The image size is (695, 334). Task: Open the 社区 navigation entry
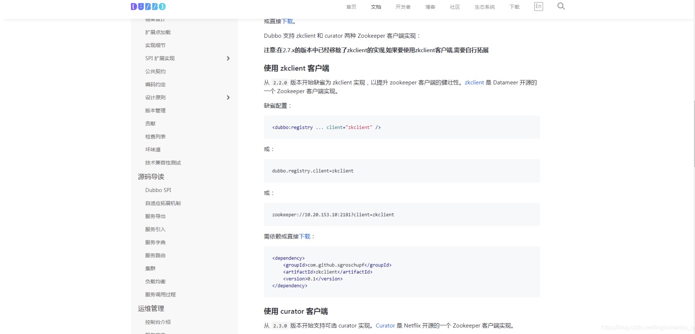(x=454, y=7)
